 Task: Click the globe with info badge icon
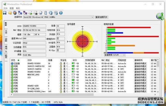point(56,13)
